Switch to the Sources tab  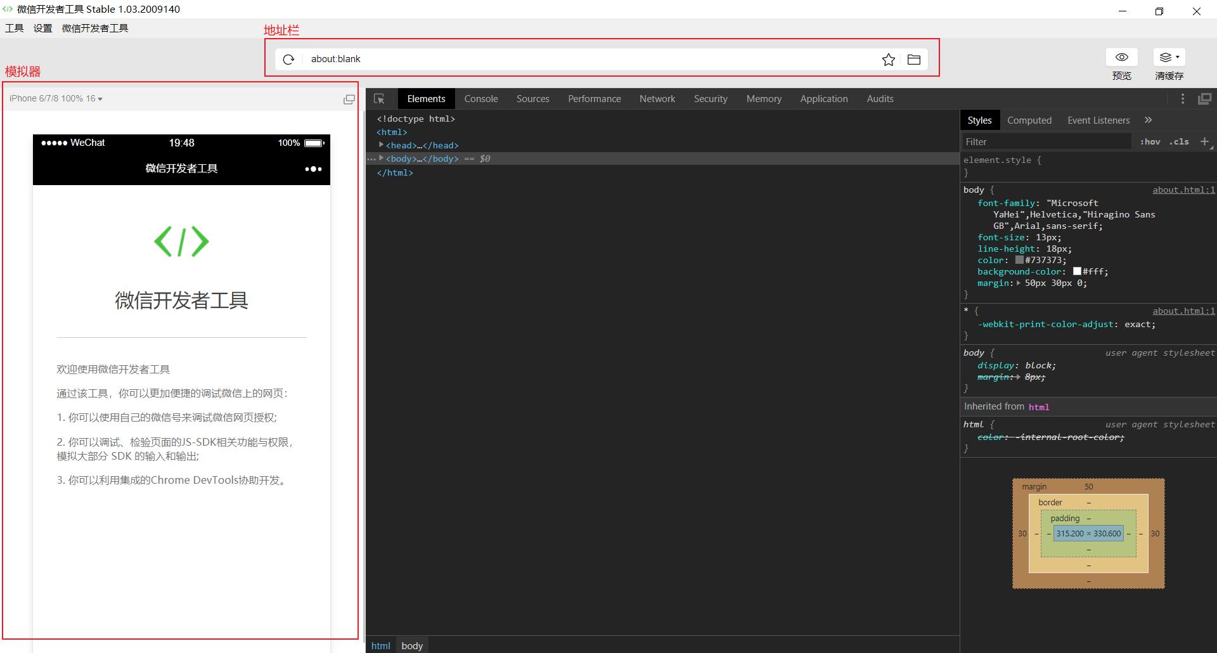point(533,99)
